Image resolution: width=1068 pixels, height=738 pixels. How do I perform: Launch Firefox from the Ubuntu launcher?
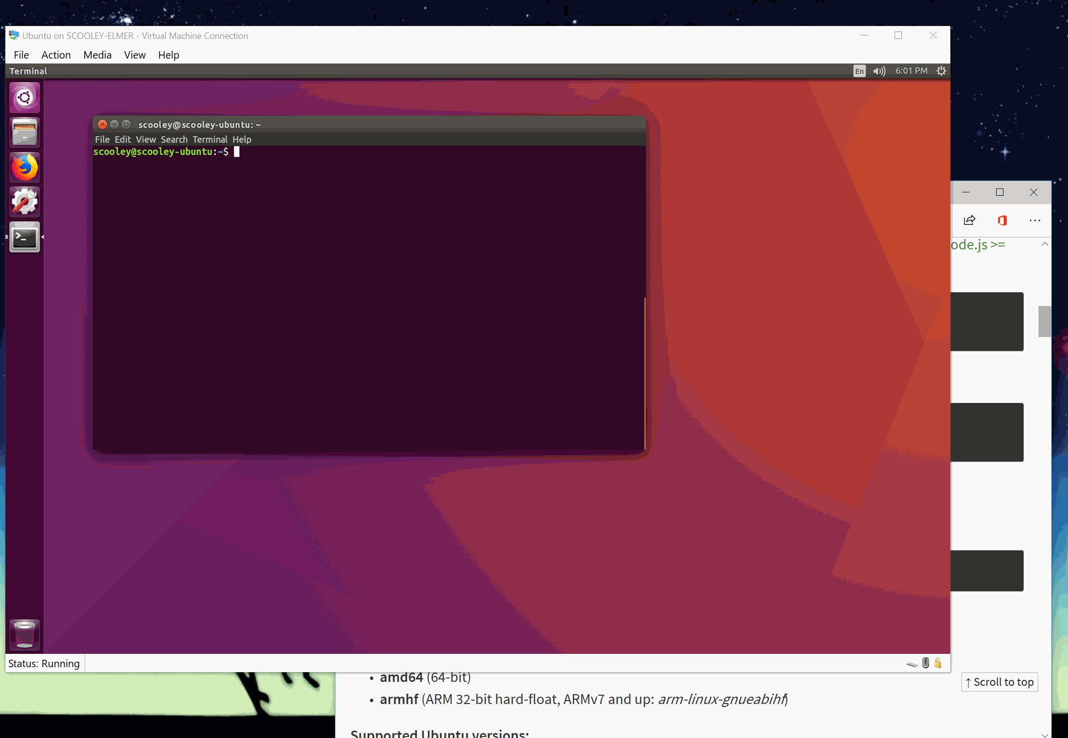pos(25,167)
